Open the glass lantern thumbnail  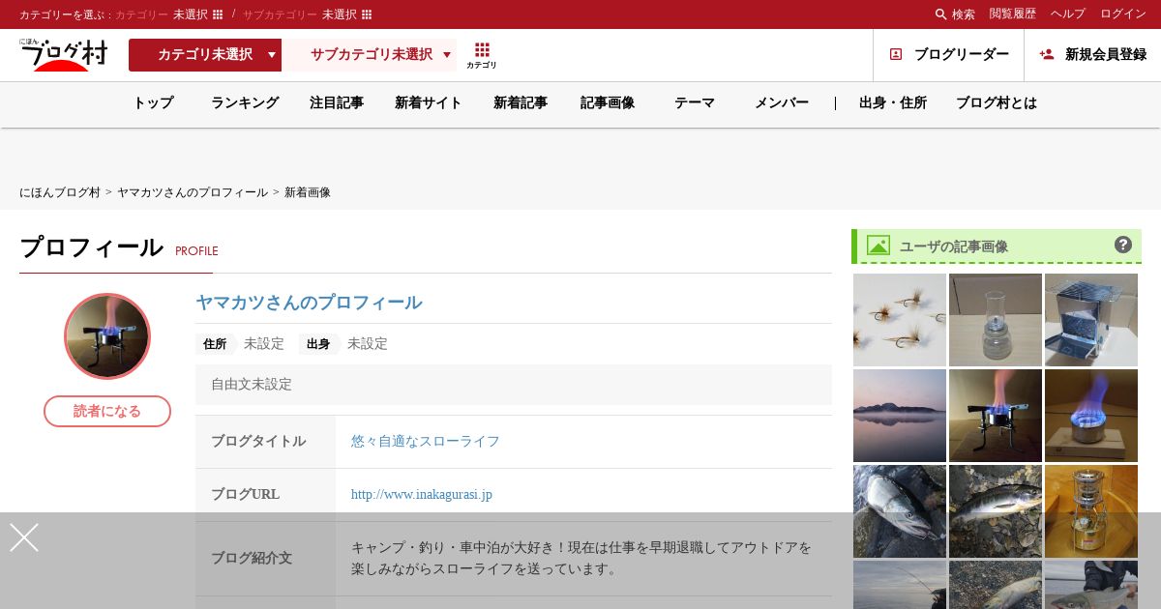click(996, 320)
